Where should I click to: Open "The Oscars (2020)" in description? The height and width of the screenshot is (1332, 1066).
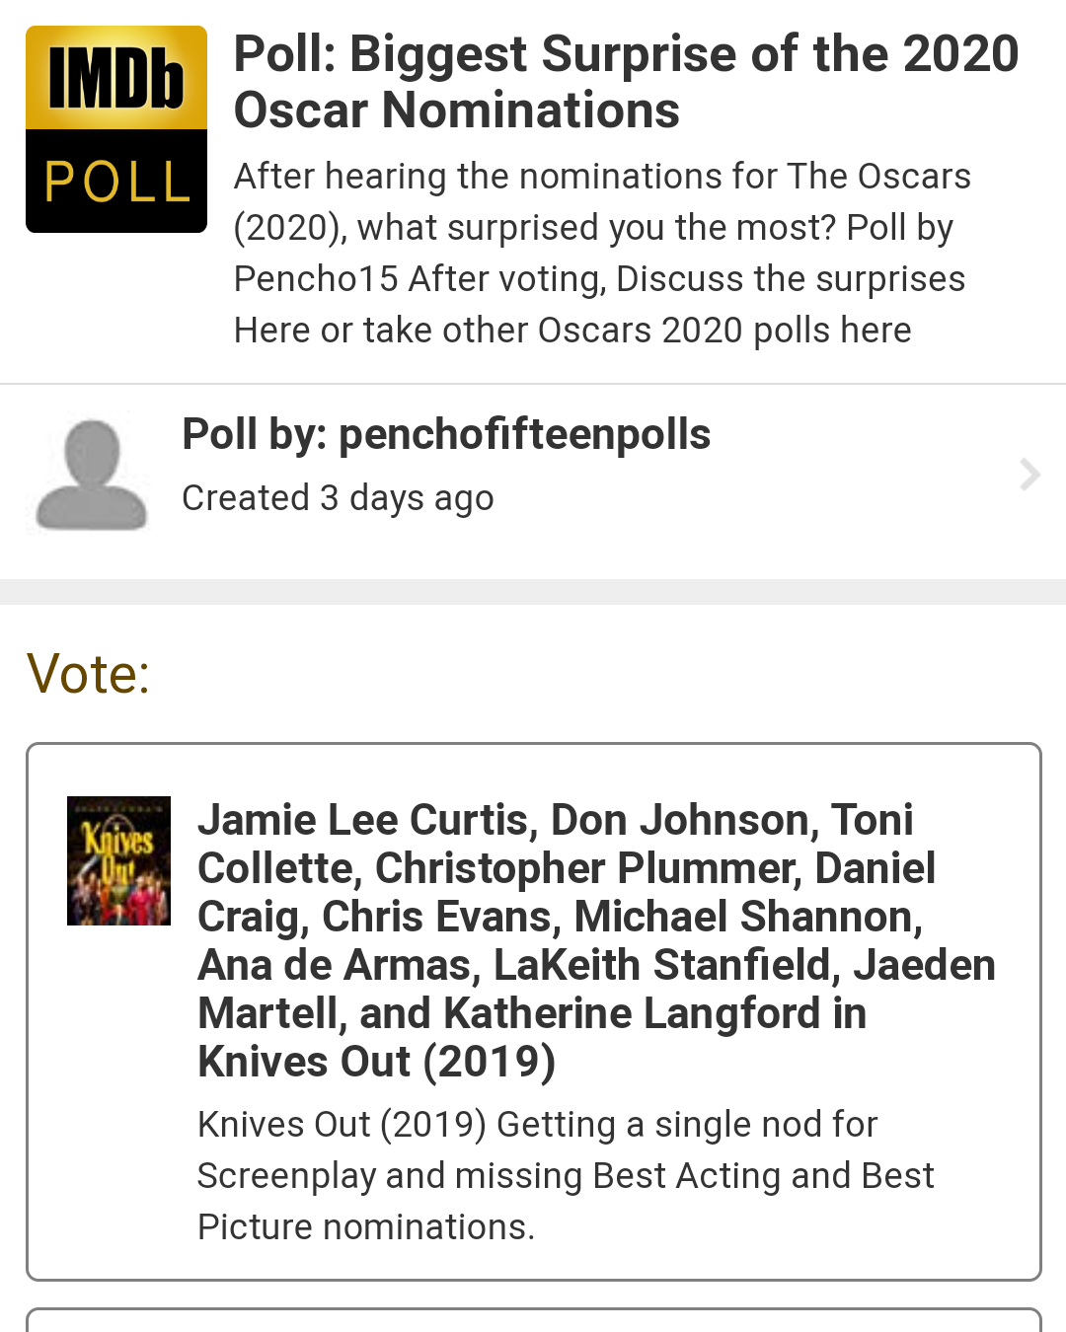(878, 177)
